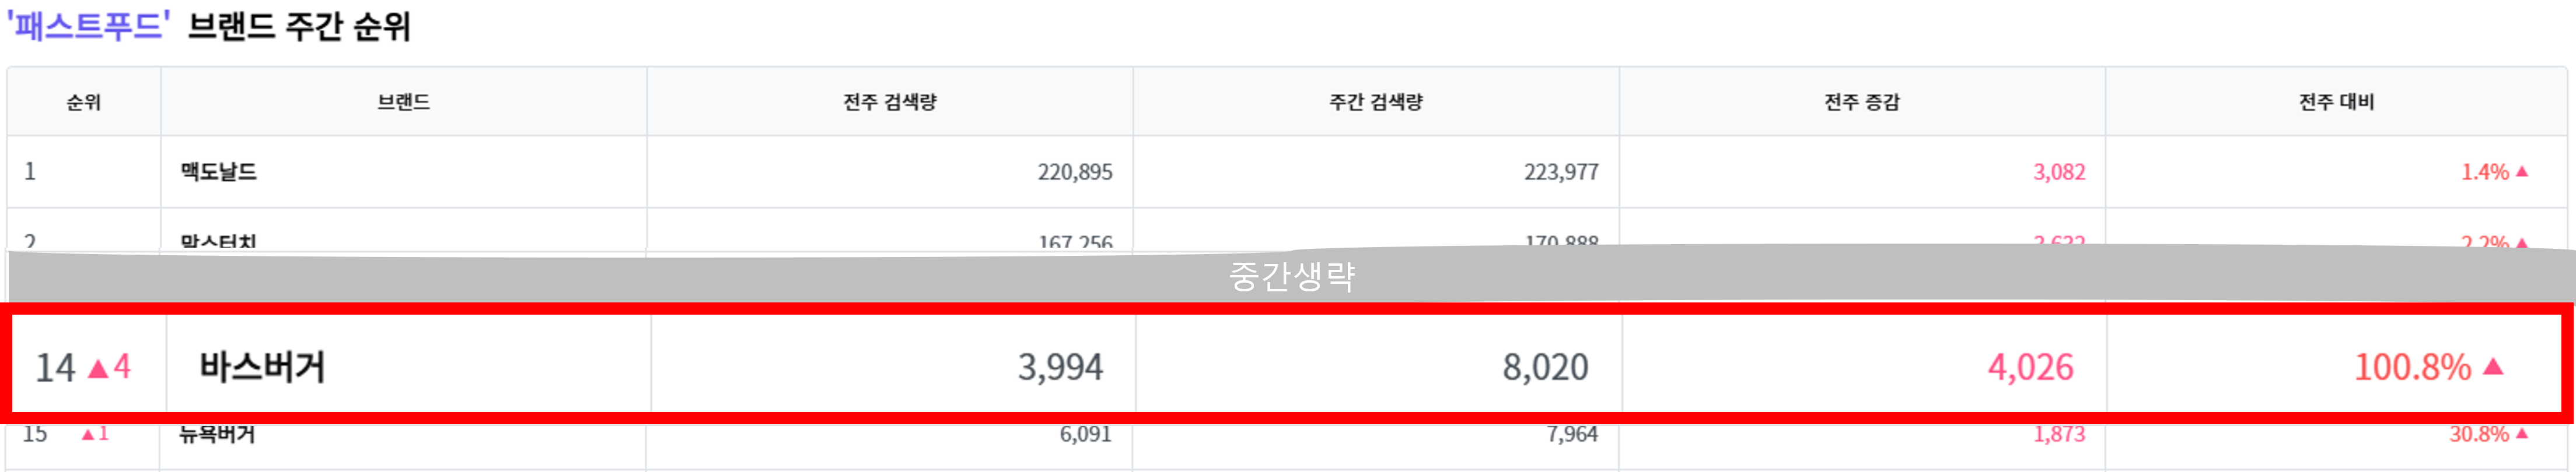Viewport: 2576px width, 472px height.
Task: Click the '패스트푸드' category link in title
Action: click(x=87, y=25)
